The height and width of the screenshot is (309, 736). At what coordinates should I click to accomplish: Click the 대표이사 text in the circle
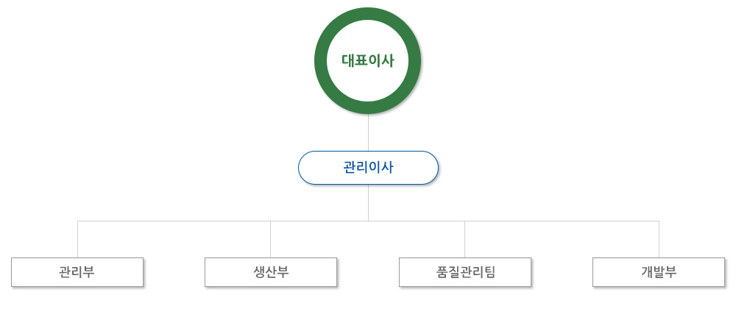[x=367, y=61]
